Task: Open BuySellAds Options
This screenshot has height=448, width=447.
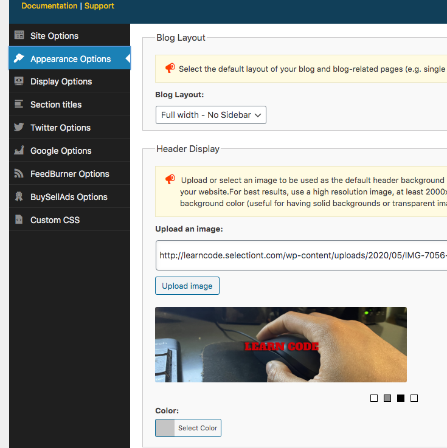Action: pyautogui.click(x=69, y=197)
